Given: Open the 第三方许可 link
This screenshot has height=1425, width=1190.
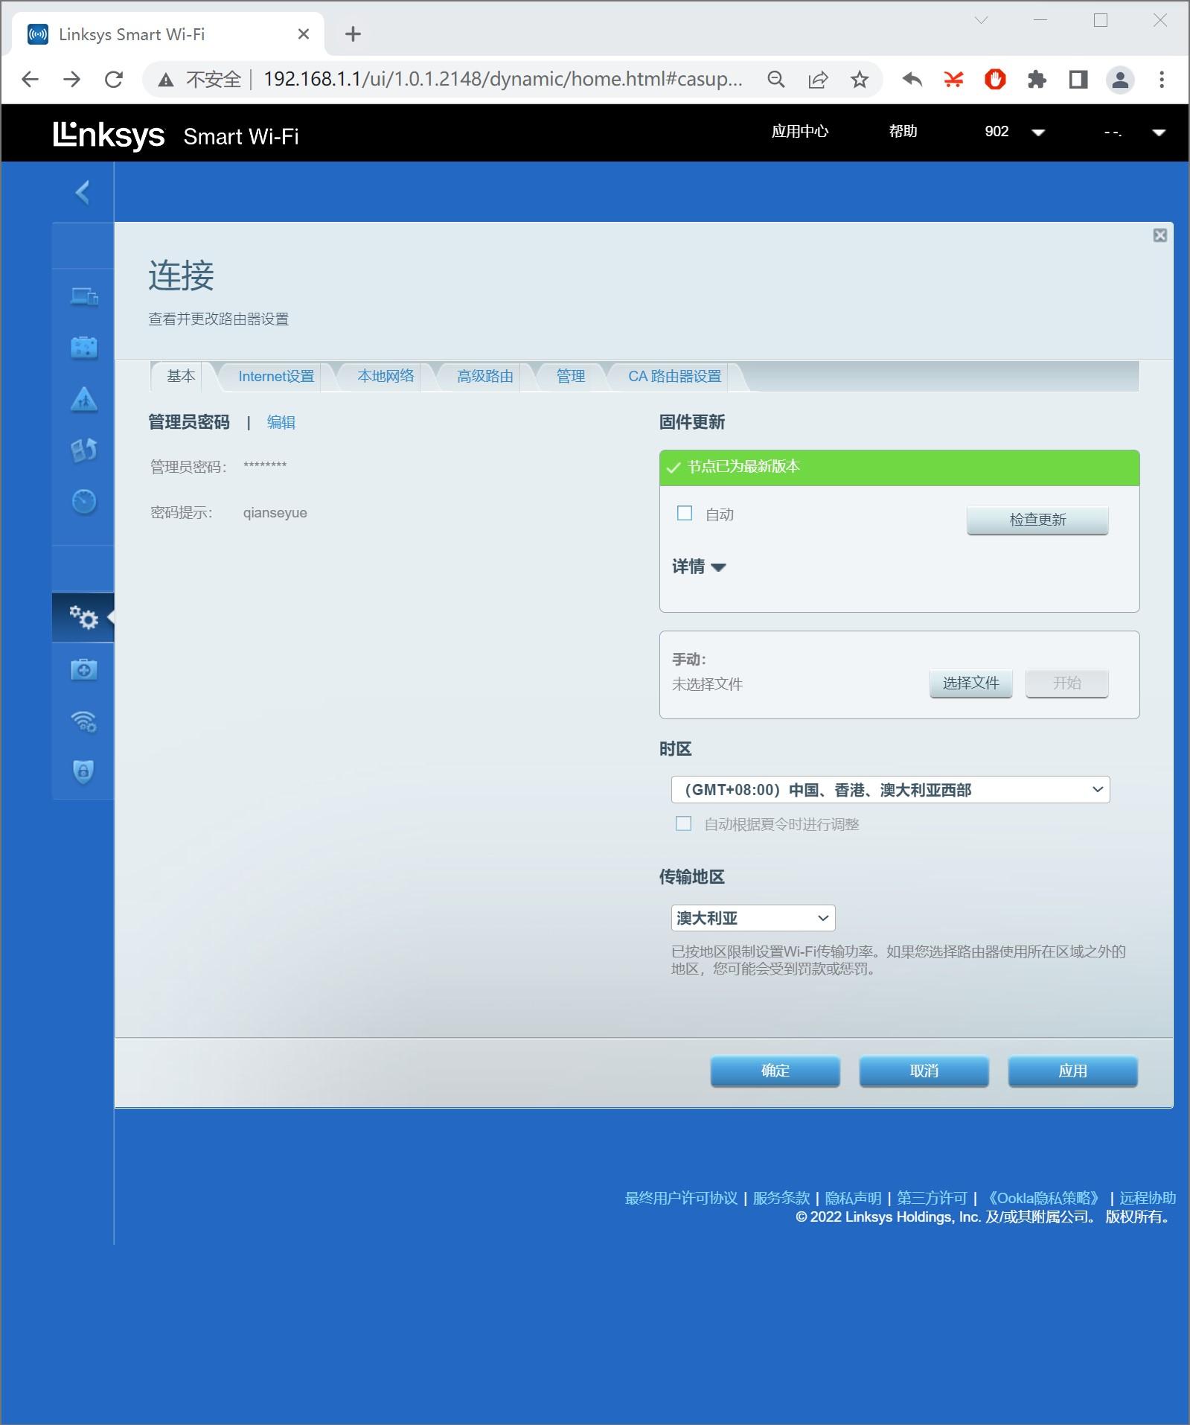Looking at the screenshot, I should [x=932, y=1198].
